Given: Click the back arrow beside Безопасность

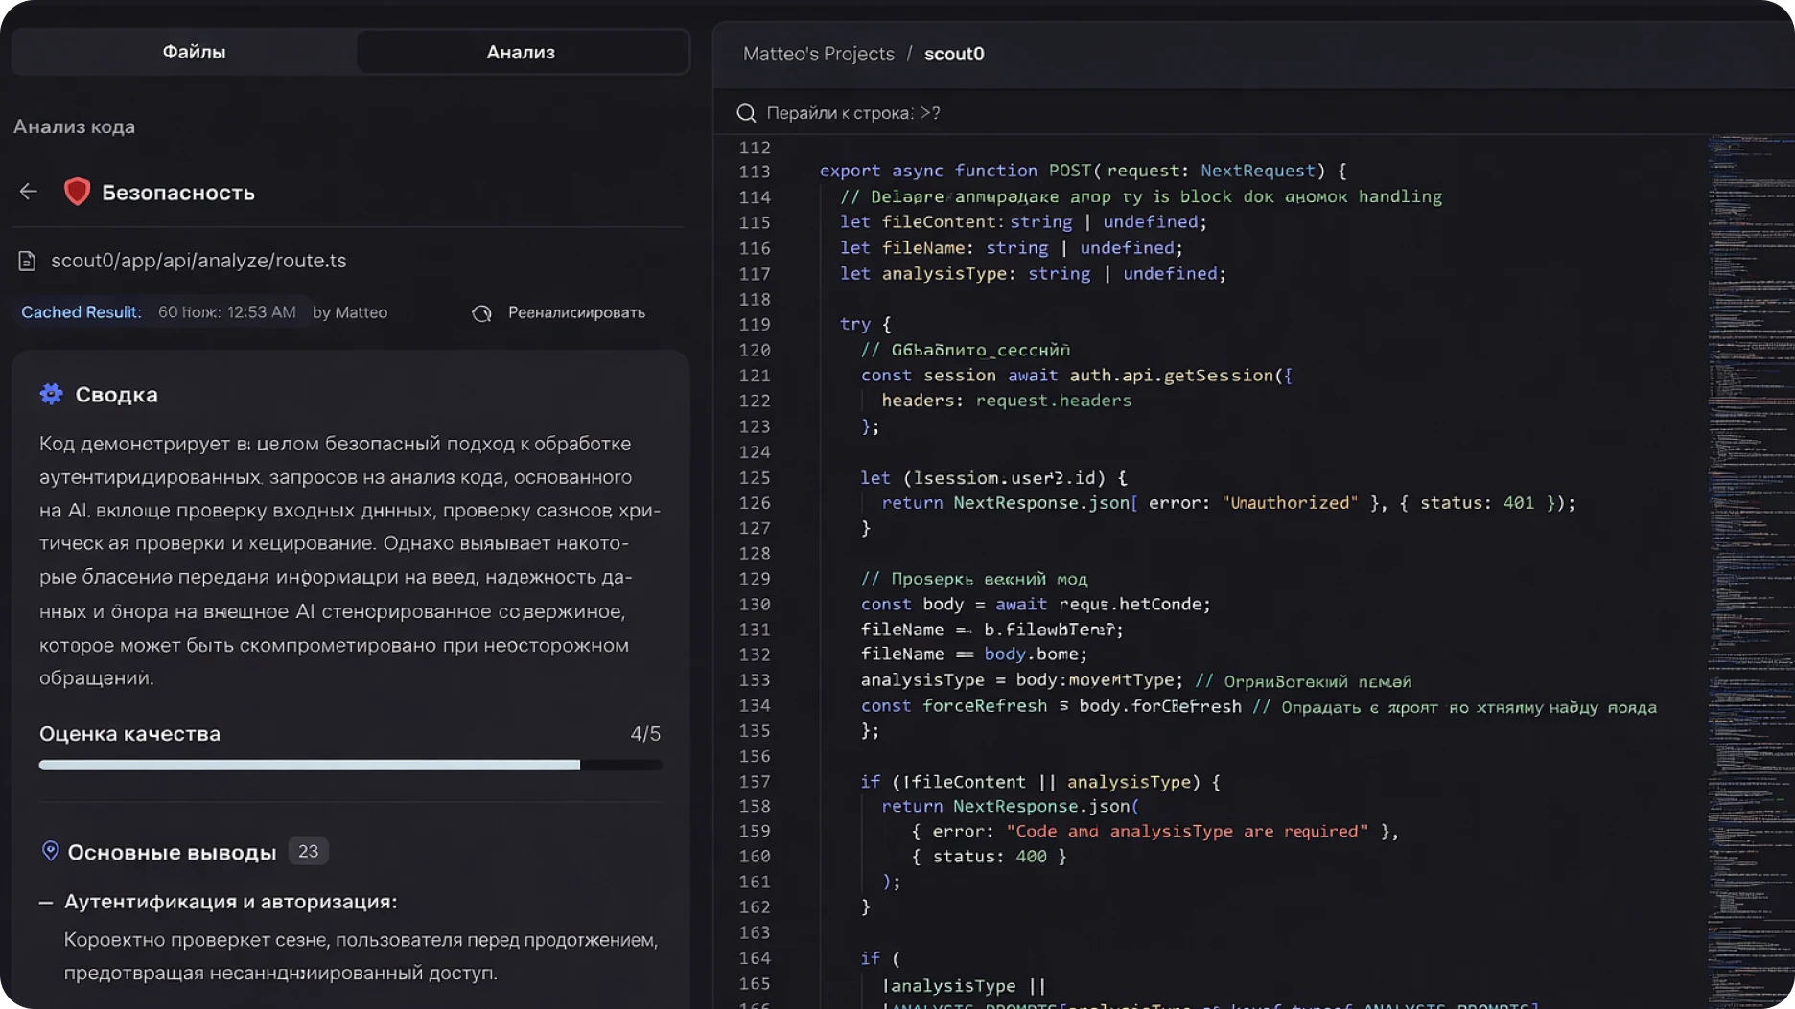Looking at the screenshot, I should click(28, 192).
